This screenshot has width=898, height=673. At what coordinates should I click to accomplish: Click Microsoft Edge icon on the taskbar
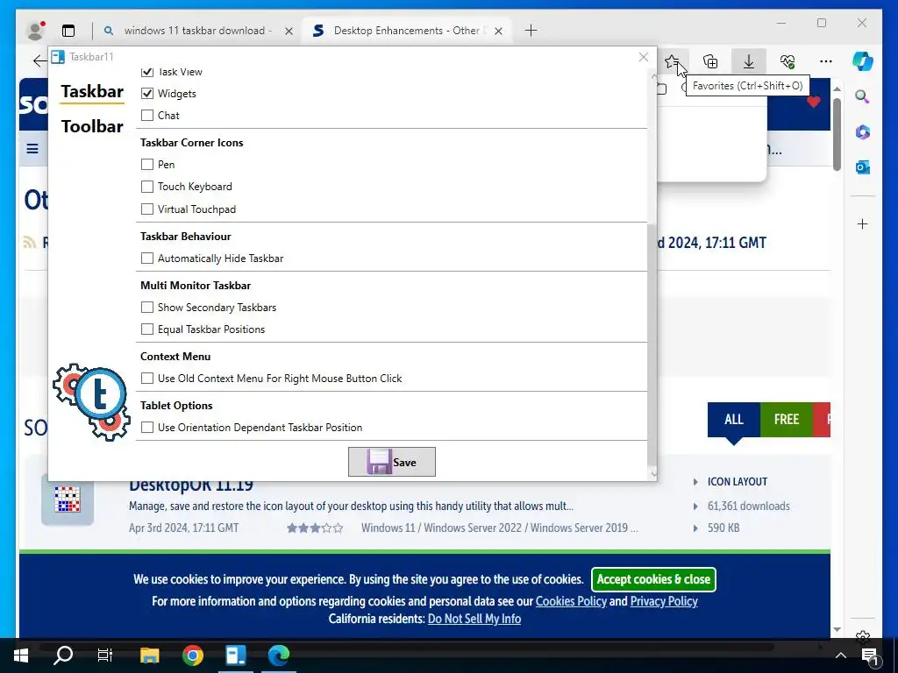click(x=278, y=655)
